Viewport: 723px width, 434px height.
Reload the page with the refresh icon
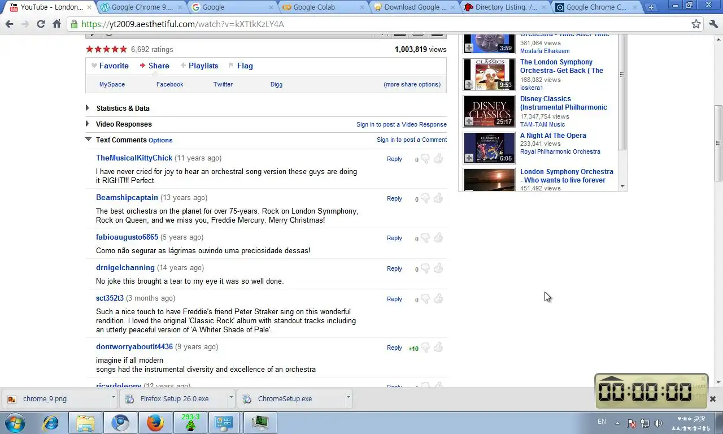click(x=41, y=24)
